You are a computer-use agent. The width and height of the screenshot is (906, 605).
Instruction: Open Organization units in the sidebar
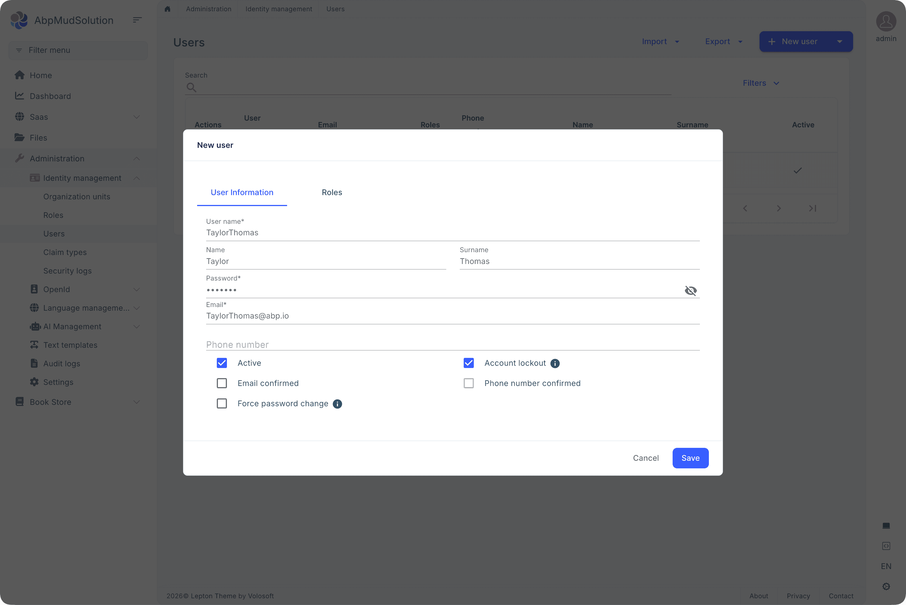77,197
